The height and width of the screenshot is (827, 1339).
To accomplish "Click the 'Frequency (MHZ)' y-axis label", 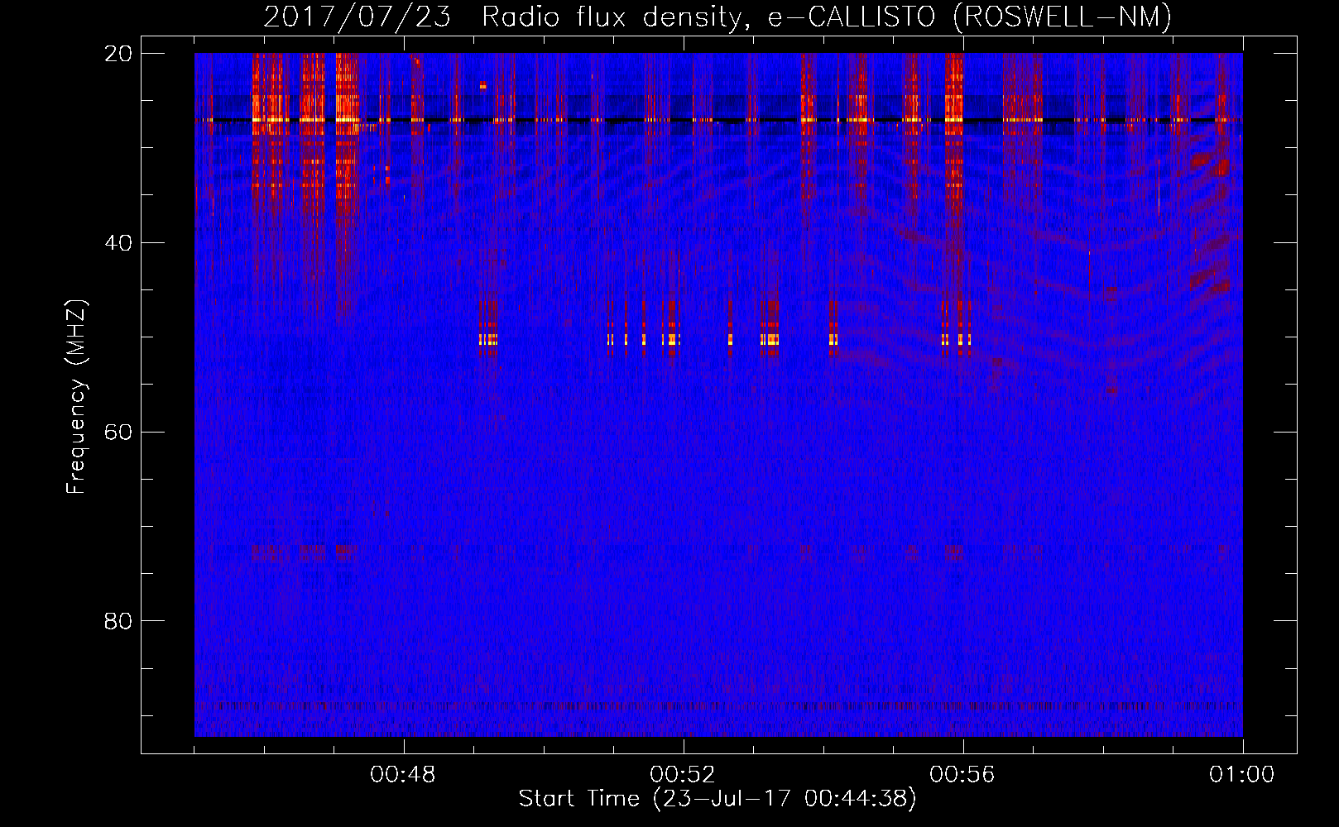I will [76, 397].
